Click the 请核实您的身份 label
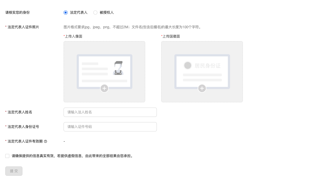314x181 pixels. coord(17,13)
